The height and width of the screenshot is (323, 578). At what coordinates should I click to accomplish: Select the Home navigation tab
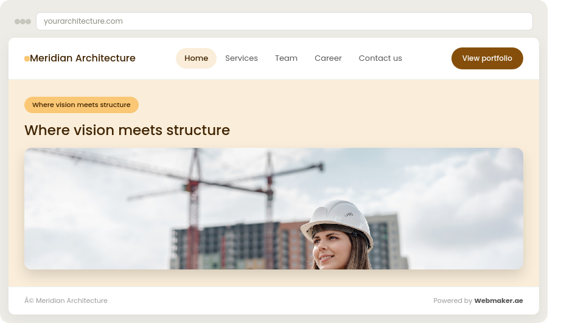click(196, 58)
